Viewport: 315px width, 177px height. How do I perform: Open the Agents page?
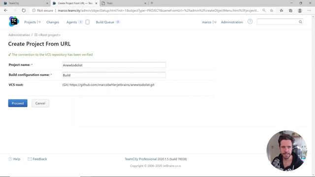[72, 22]
